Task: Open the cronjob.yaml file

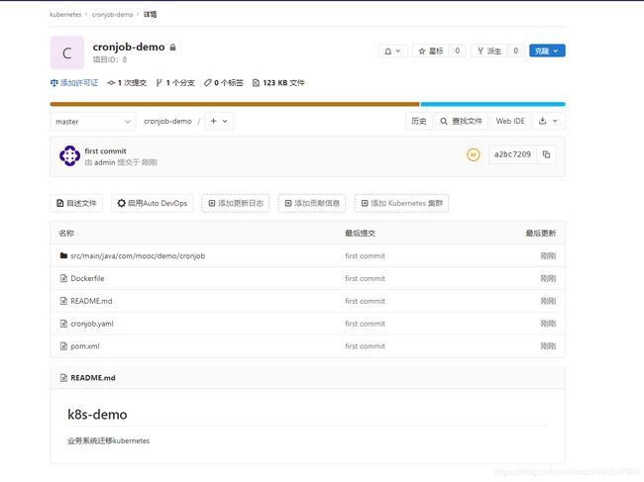Action: coord(92,324)
